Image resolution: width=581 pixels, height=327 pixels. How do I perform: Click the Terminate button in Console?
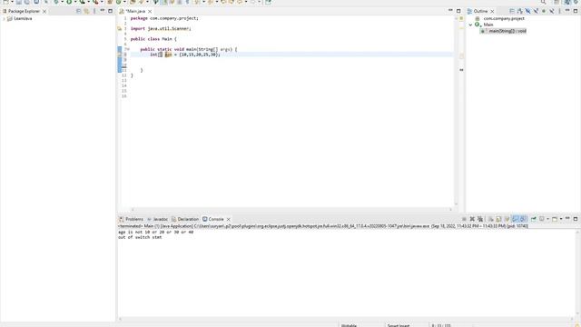[x=464, y=219]
